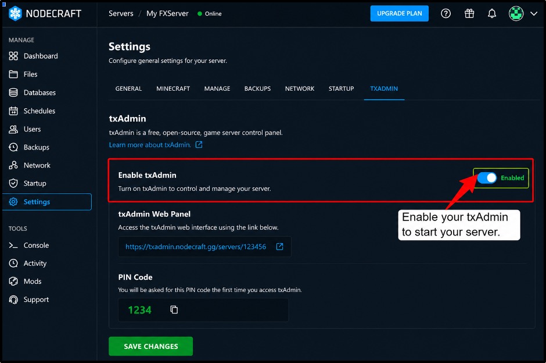Click the Dashboard grid icon in sidebar

click(13, 56)
